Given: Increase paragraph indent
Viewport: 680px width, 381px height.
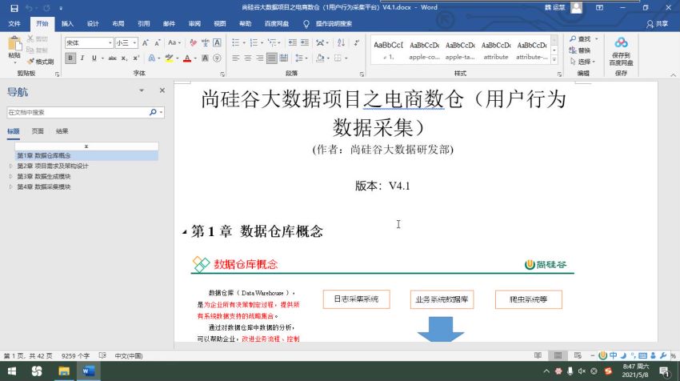Looking at the screenshot, I should pos(305,42).
